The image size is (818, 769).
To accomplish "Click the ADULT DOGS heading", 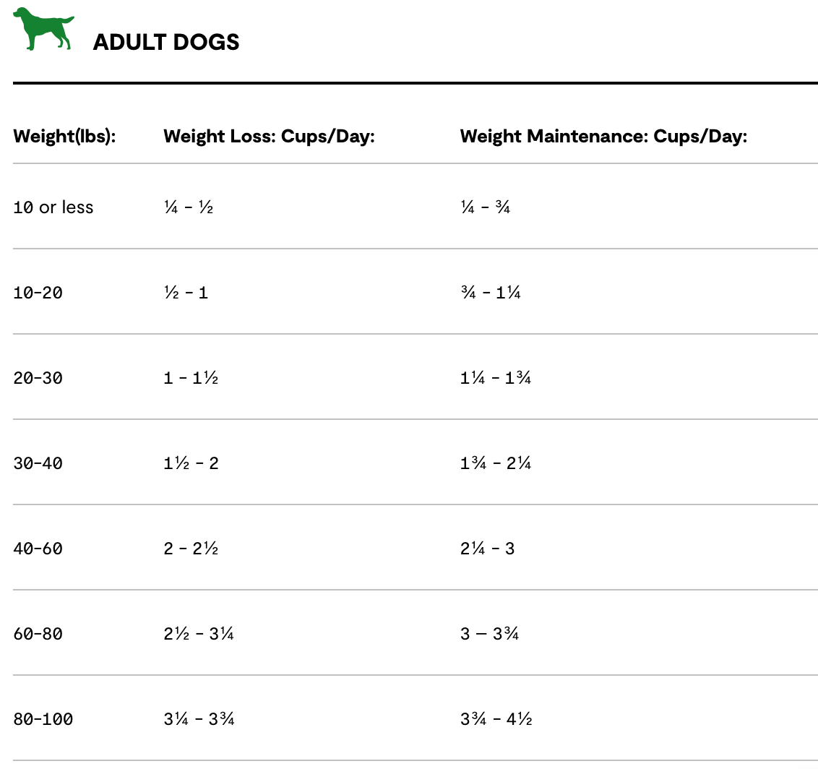I will 166,43.
